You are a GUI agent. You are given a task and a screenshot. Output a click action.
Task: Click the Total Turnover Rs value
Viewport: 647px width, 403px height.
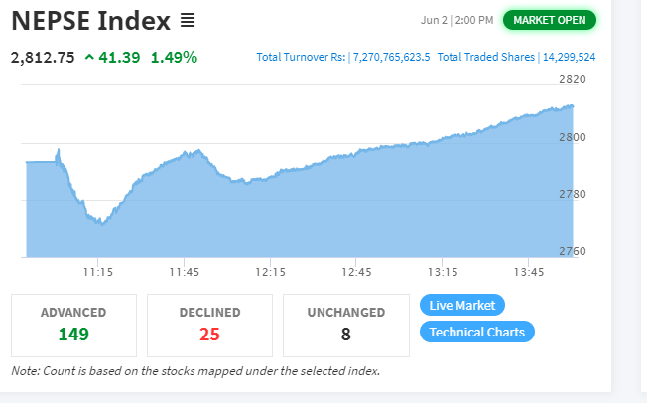coord(391,57)
